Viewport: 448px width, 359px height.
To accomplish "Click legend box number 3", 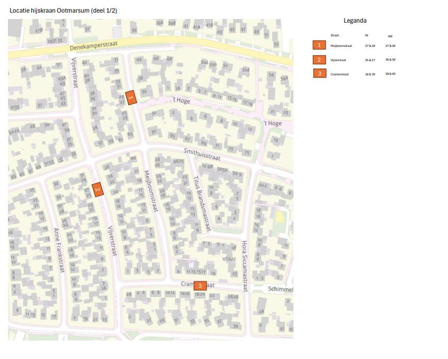I will pos(319,73).
